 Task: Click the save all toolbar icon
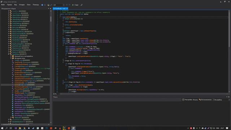[x=51, y=5]
